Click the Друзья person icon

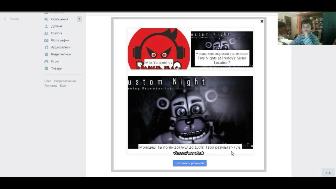[x=46, y=26]
